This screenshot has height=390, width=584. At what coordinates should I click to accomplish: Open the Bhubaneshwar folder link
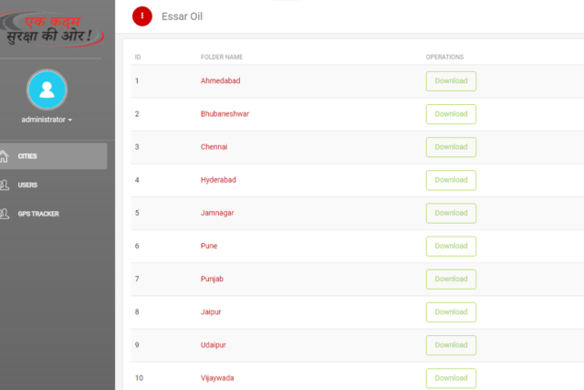point(225,114)
